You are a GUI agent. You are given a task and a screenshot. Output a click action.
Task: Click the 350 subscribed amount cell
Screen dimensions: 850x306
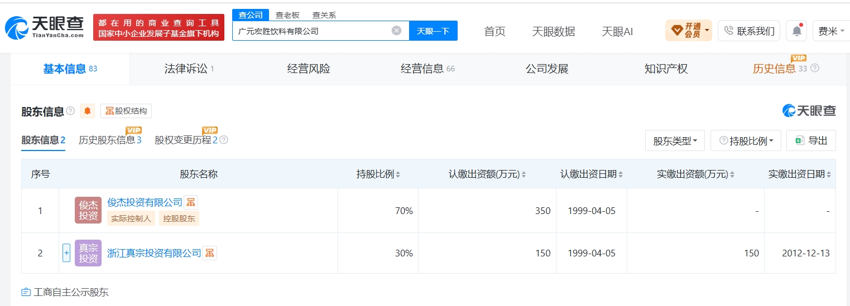click(x=487, y=211)
